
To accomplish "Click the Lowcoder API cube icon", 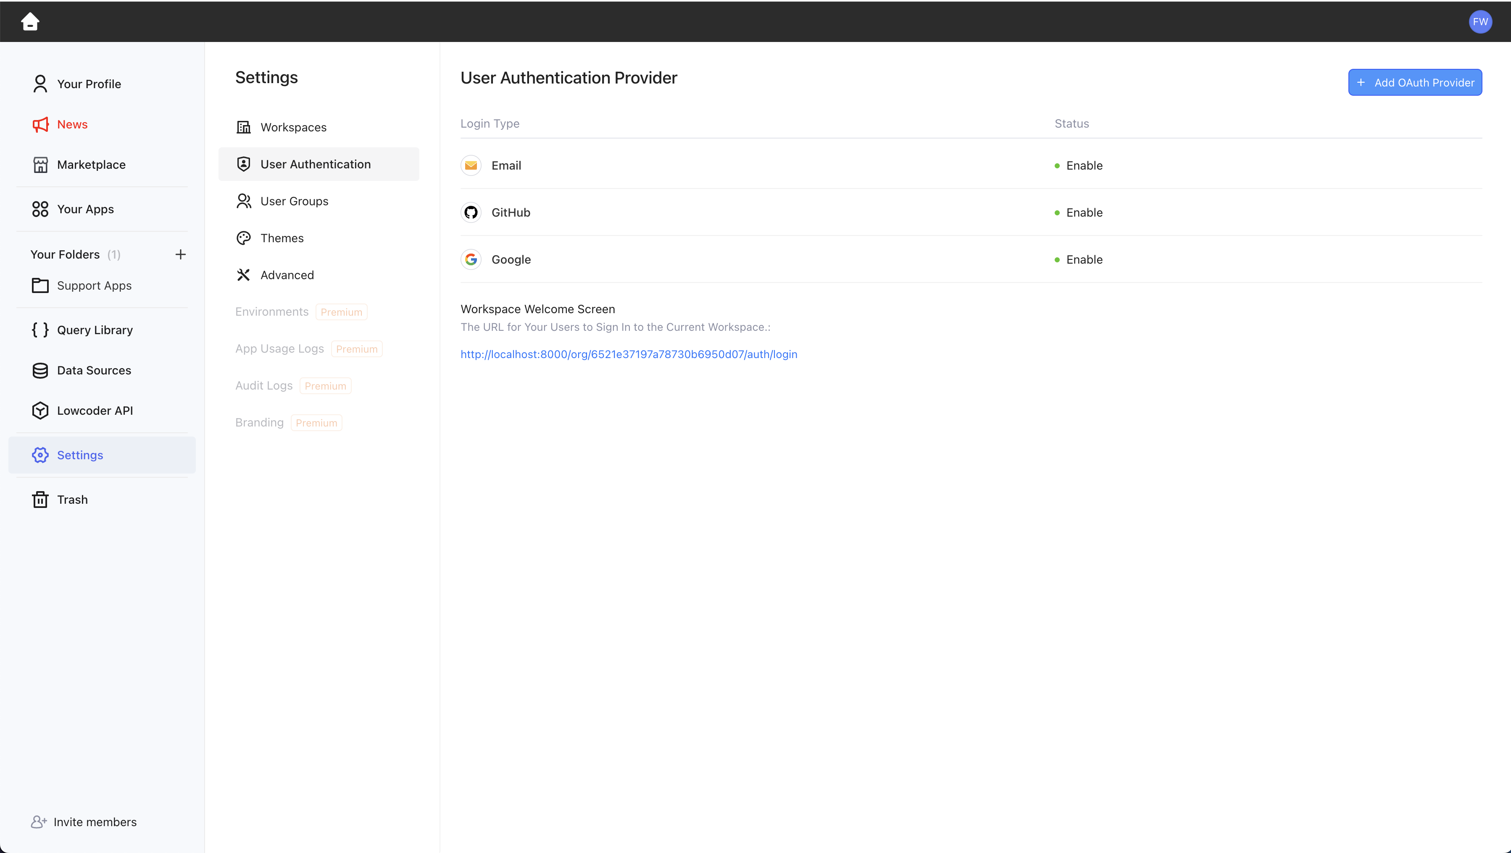I will 40,411.
